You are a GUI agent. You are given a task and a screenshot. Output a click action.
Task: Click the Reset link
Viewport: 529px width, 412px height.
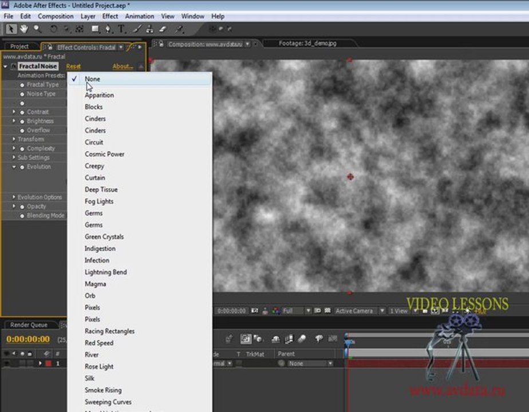pos(73,66)
